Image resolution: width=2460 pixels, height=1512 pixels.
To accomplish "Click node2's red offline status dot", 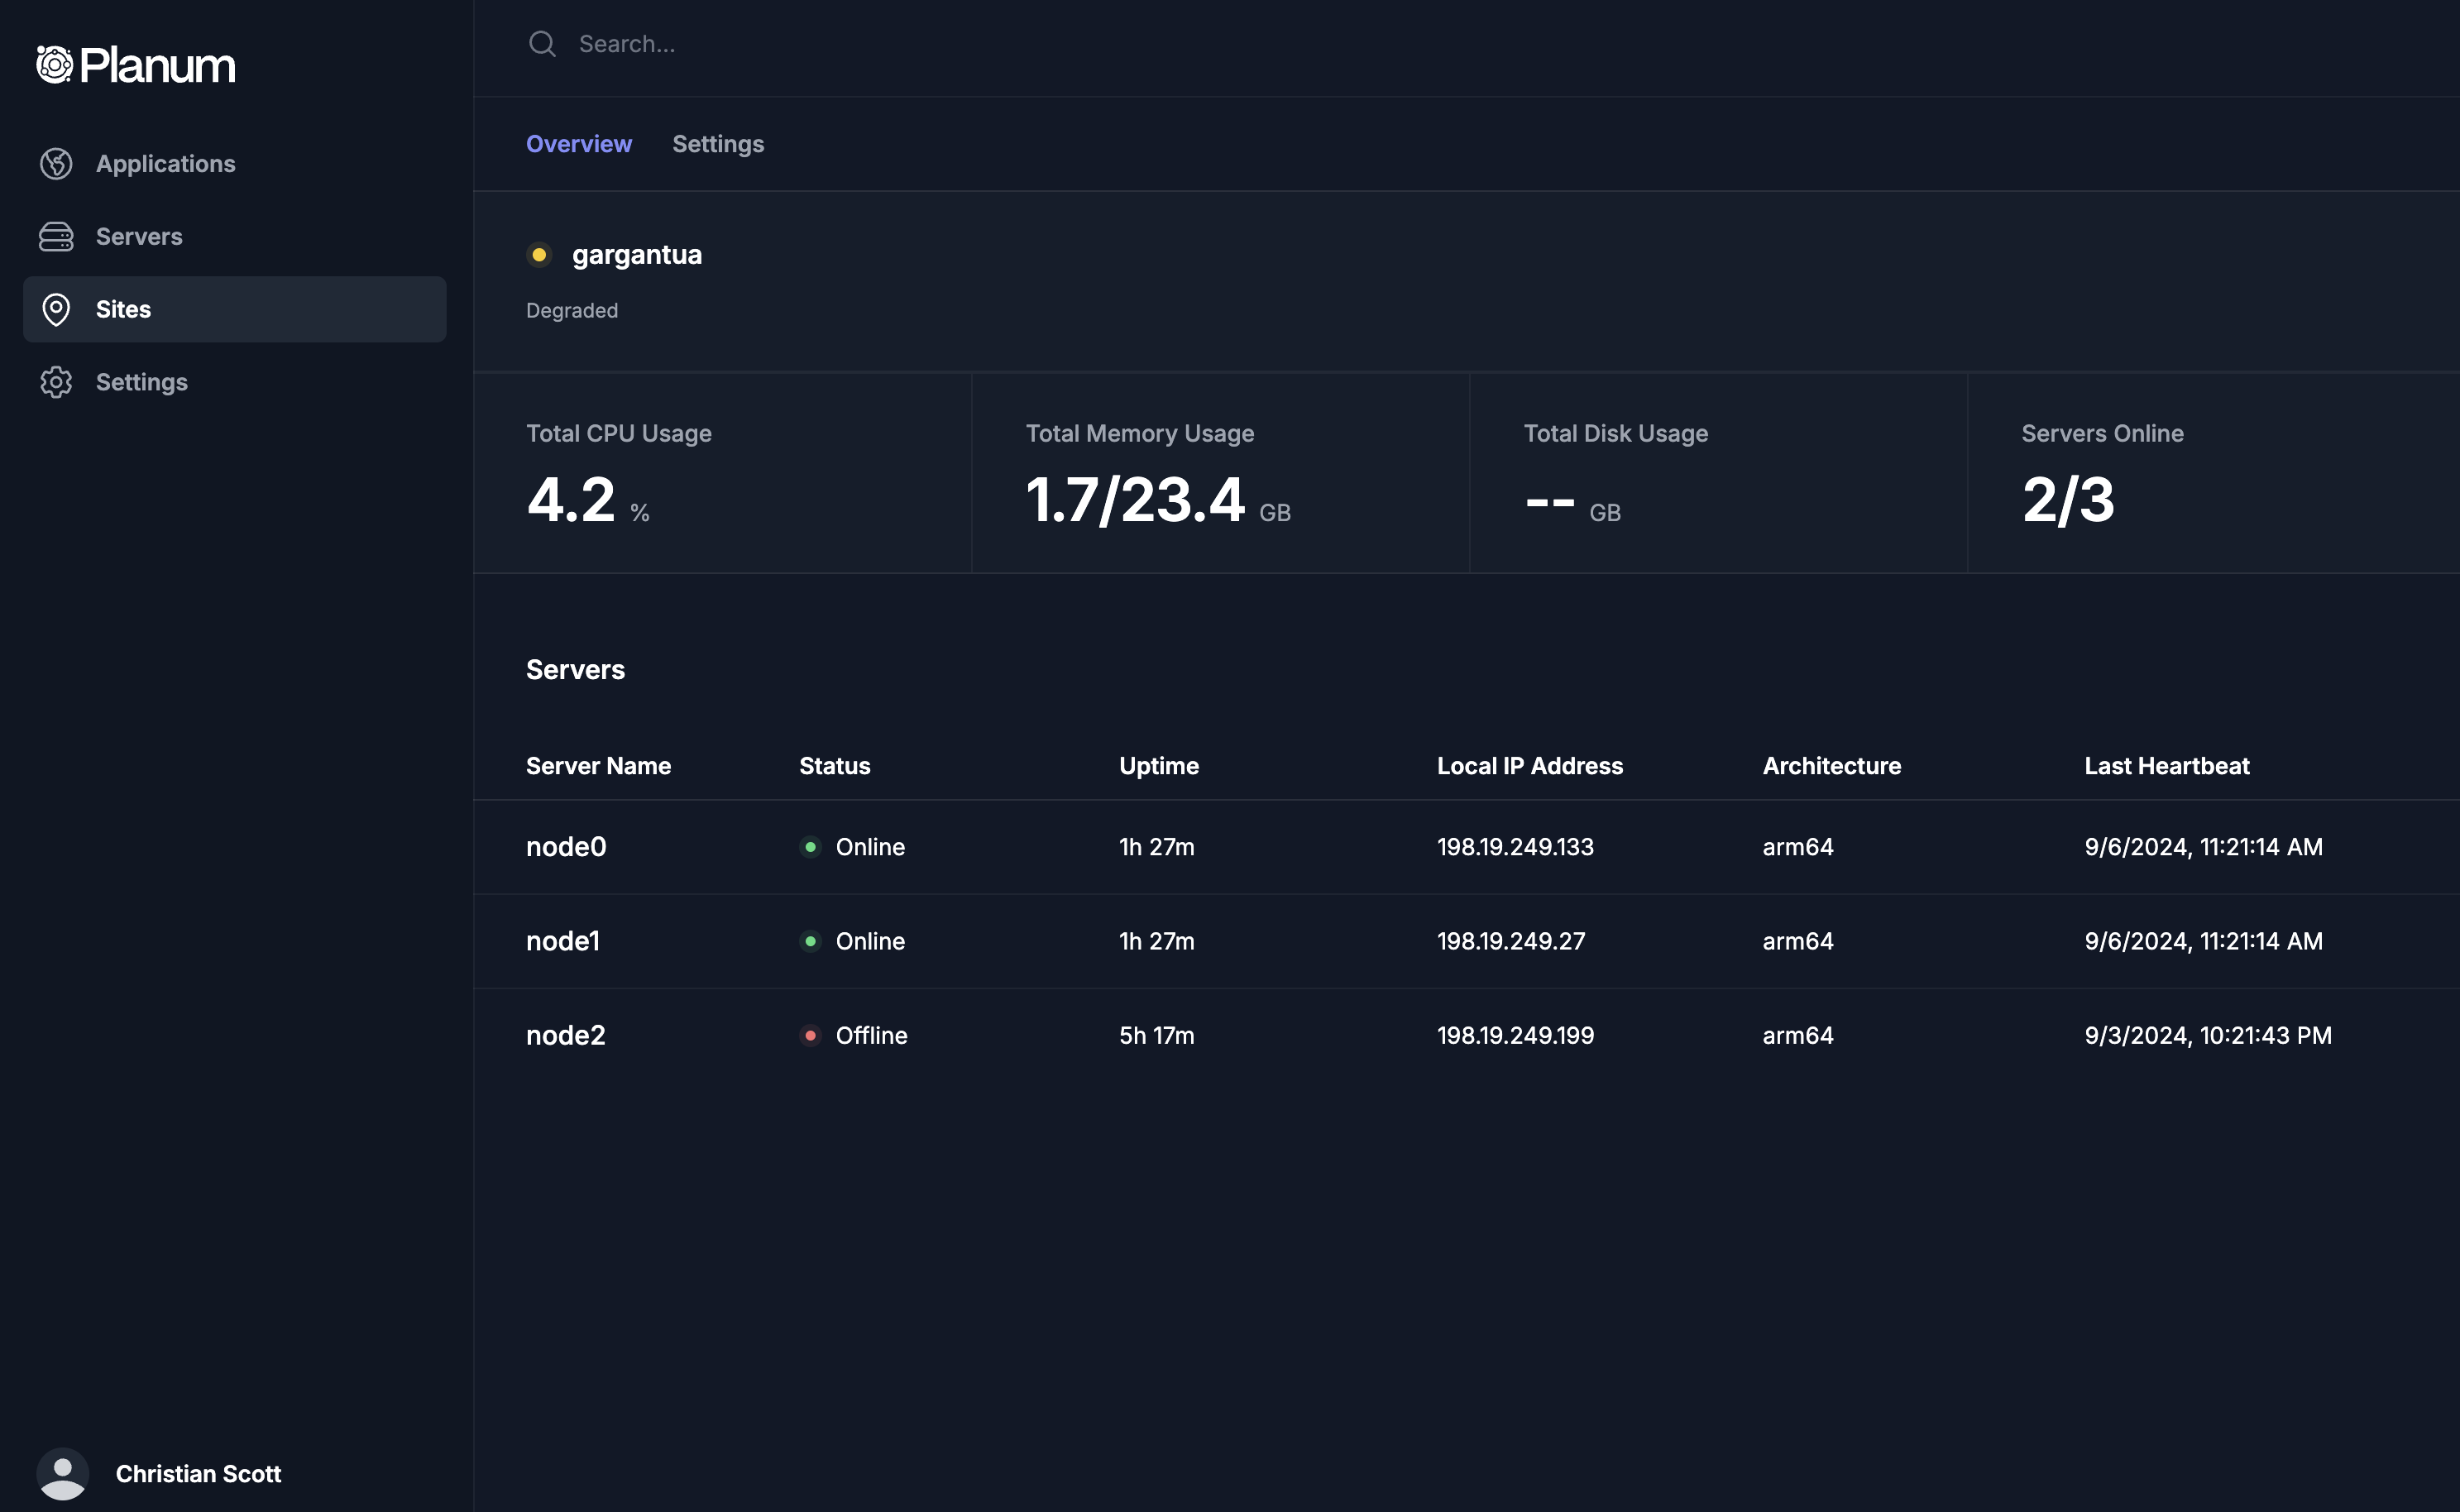I will [810, 1036].
